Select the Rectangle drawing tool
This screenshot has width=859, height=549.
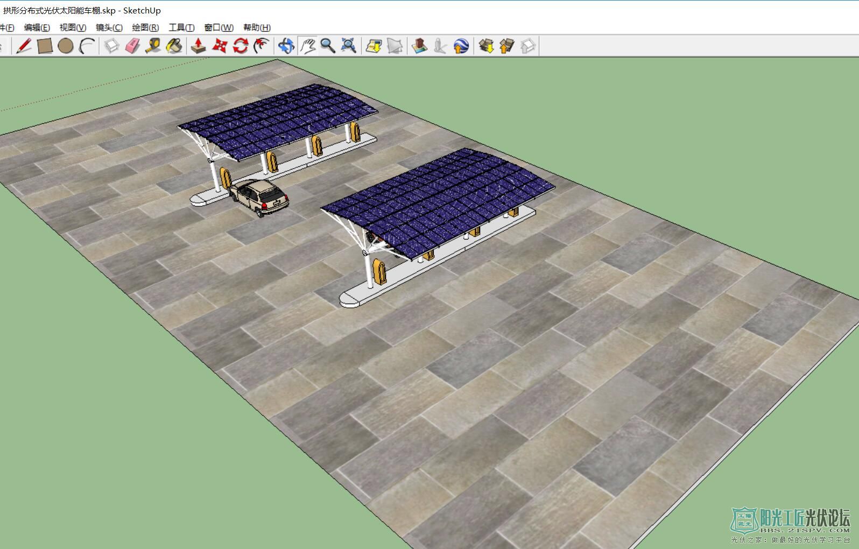coord(45,46)
